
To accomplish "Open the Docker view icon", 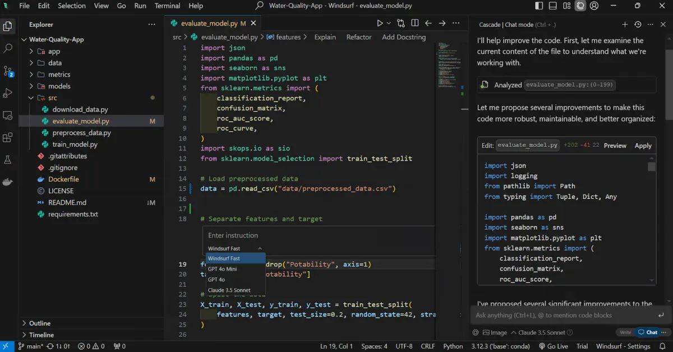I will [x=8, y=182].
